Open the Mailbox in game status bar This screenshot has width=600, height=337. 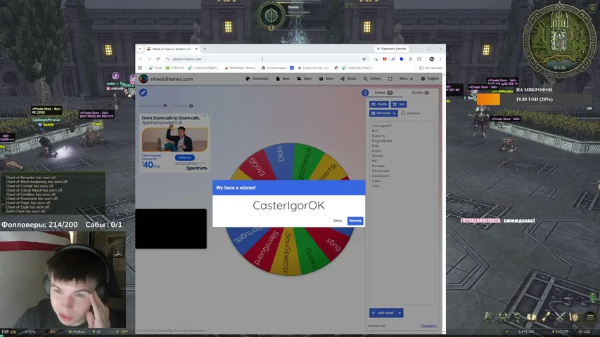pos(77,331)
